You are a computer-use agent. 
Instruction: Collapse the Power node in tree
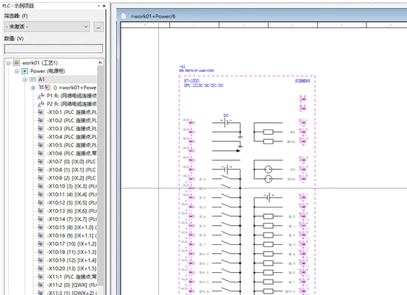click(x=17, y=71)
